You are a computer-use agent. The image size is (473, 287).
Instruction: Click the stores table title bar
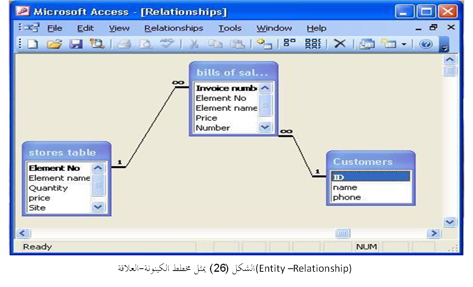[66, 152]
